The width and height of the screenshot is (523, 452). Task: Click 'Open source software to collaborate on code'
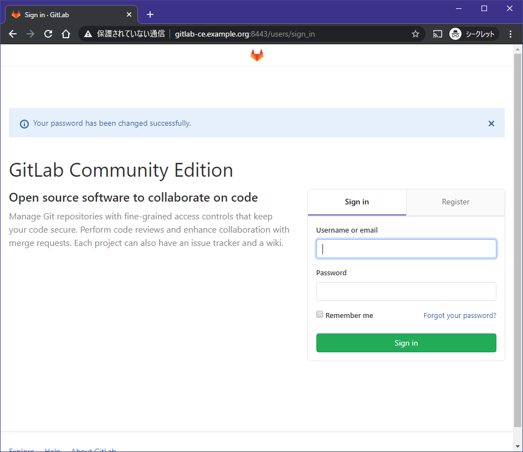(134, 198)
